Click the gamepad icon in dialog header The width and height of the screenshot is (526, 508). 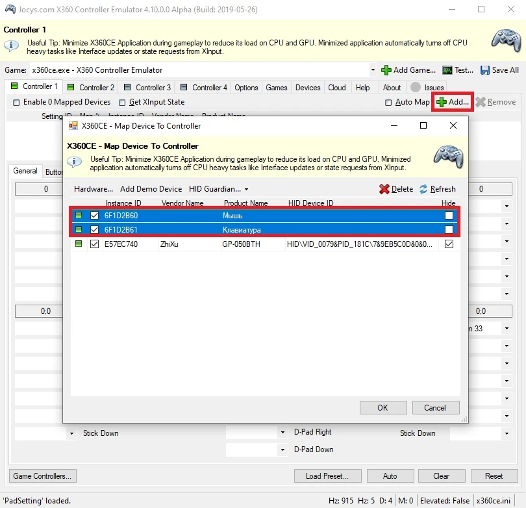[x=449, y=157]
